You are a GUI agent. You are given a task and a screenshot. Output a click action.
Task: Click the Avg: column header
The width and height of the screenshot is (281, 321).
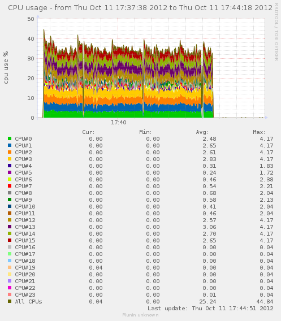202,132
